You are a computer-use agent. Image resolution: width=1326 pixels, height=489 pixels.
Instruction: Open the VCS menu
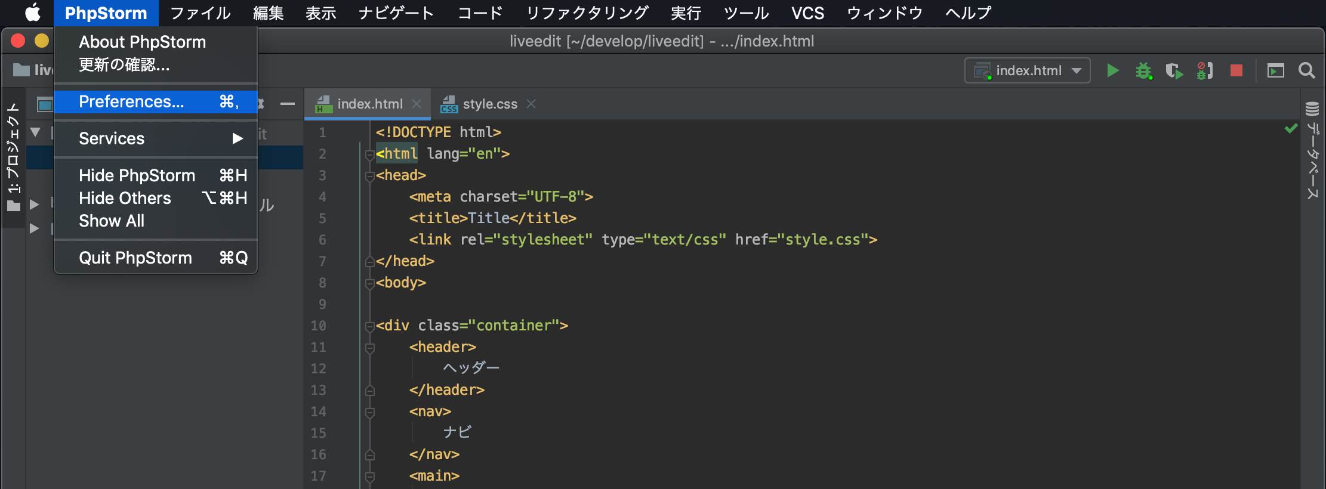808,13
